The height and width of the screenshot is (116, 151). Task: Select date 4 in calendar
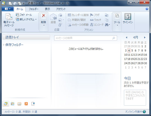[129, 50]
